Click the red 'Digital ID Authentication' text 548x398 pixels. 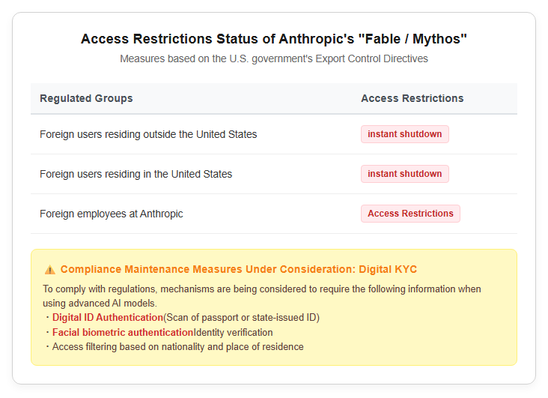pos(108,318)
